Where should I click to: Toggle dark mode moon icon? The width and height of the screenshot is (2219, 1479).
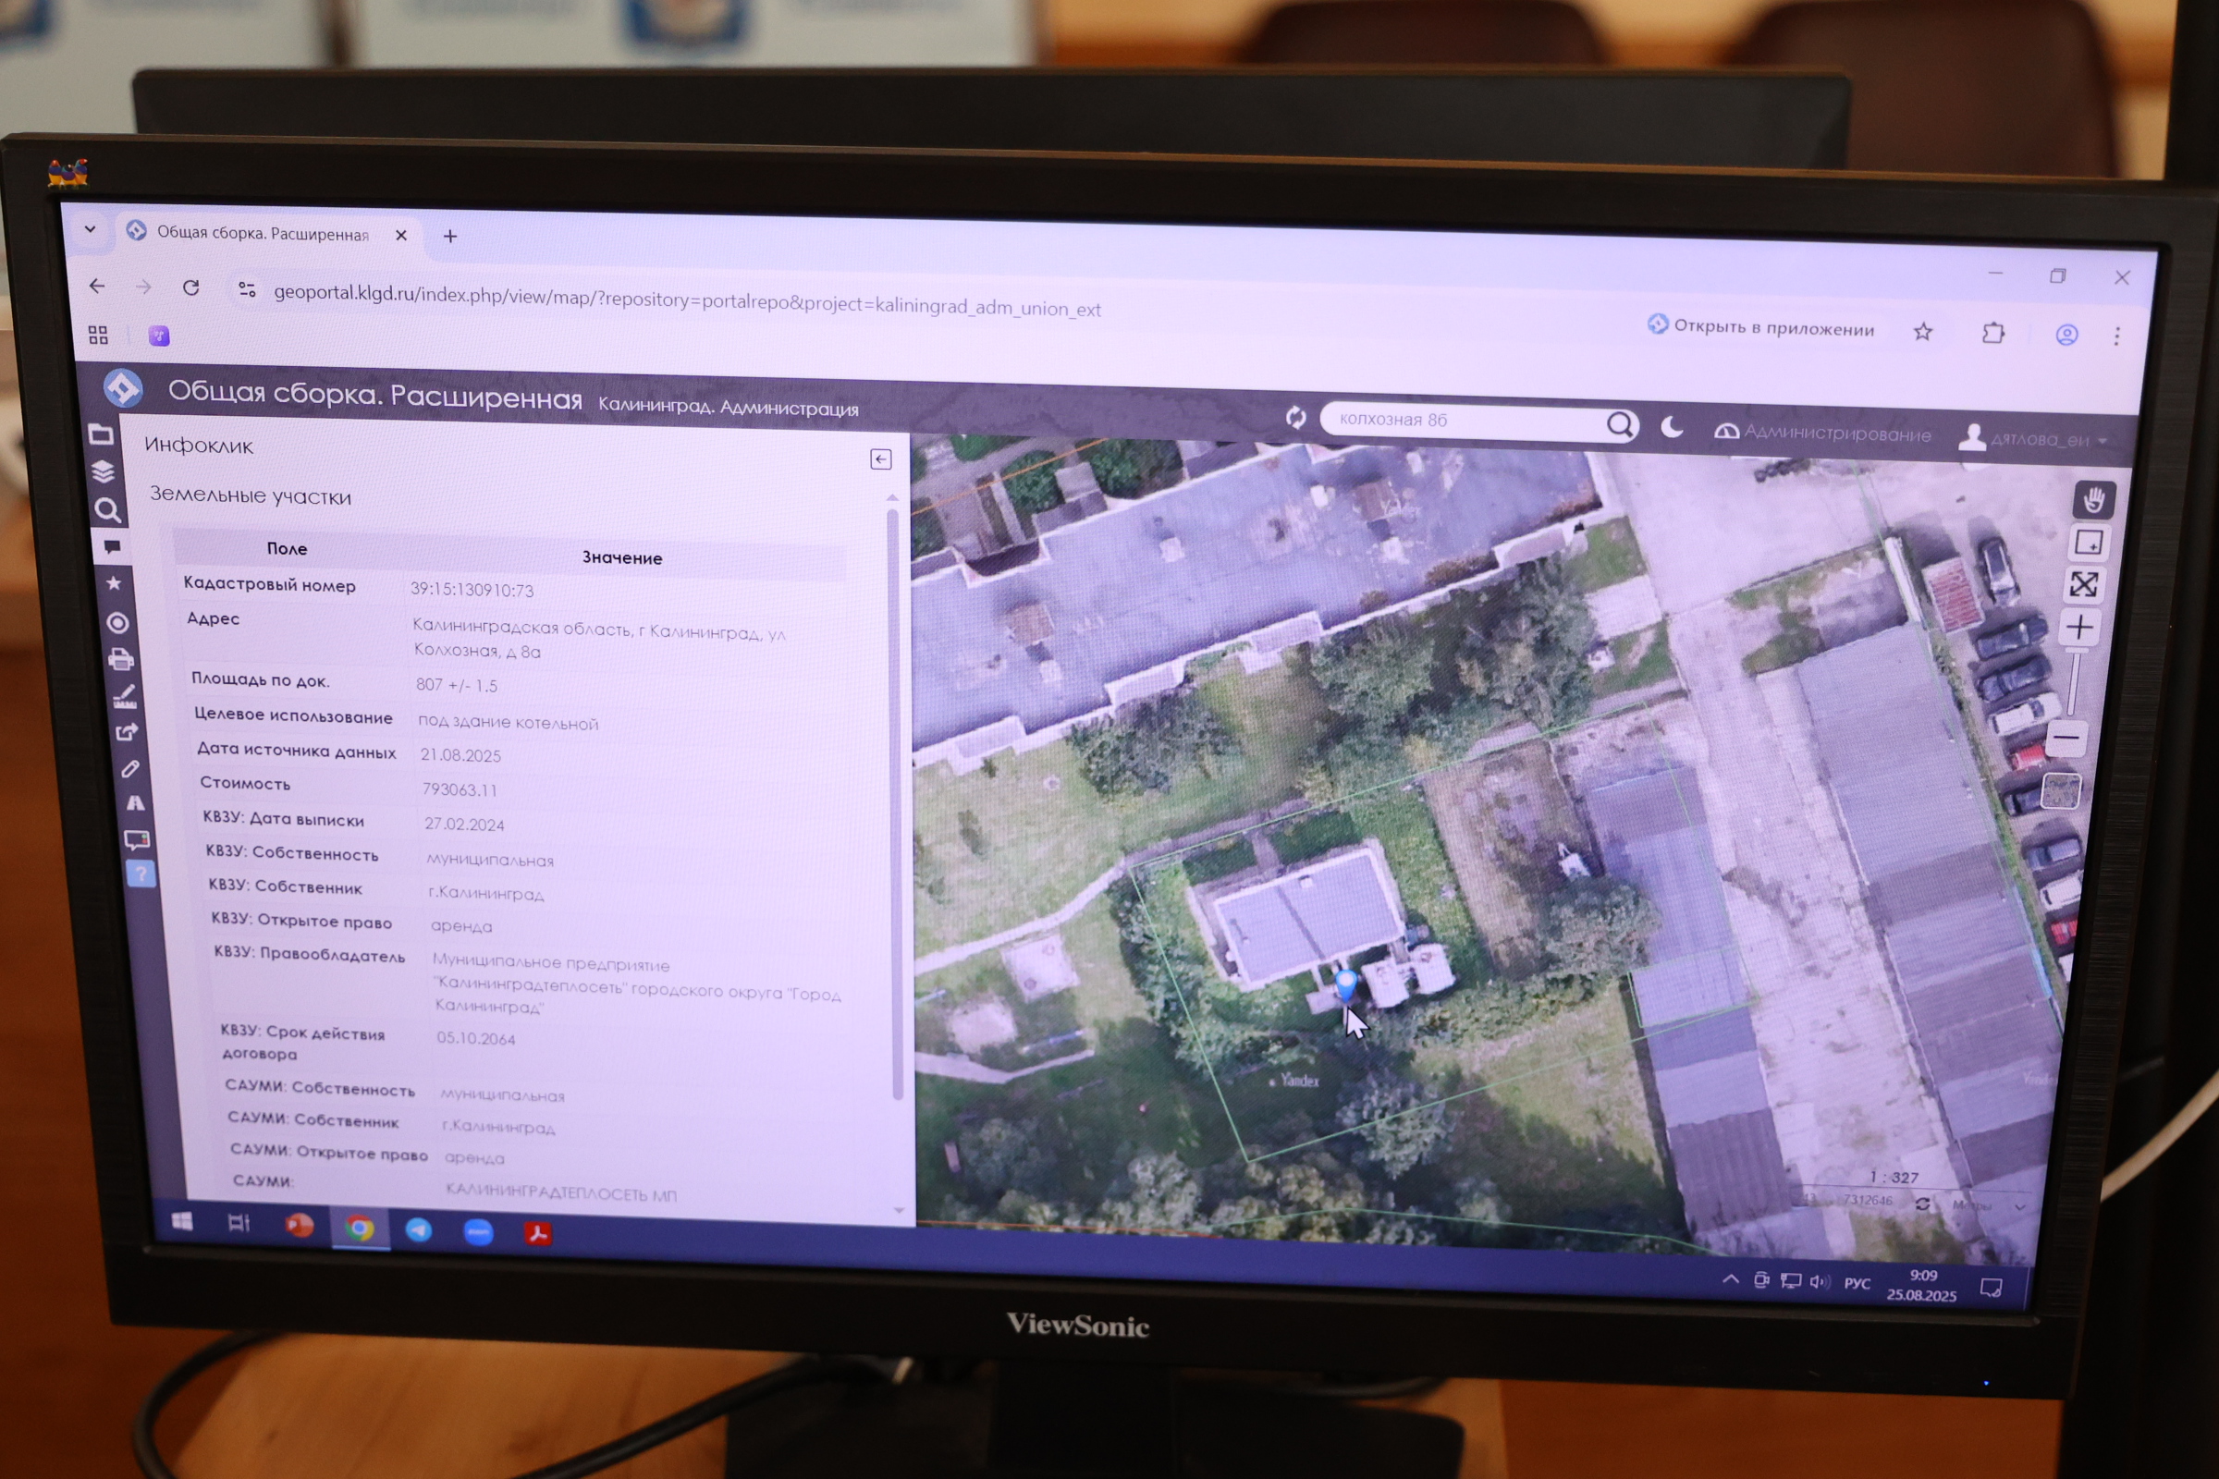(x=1672, y=427)
